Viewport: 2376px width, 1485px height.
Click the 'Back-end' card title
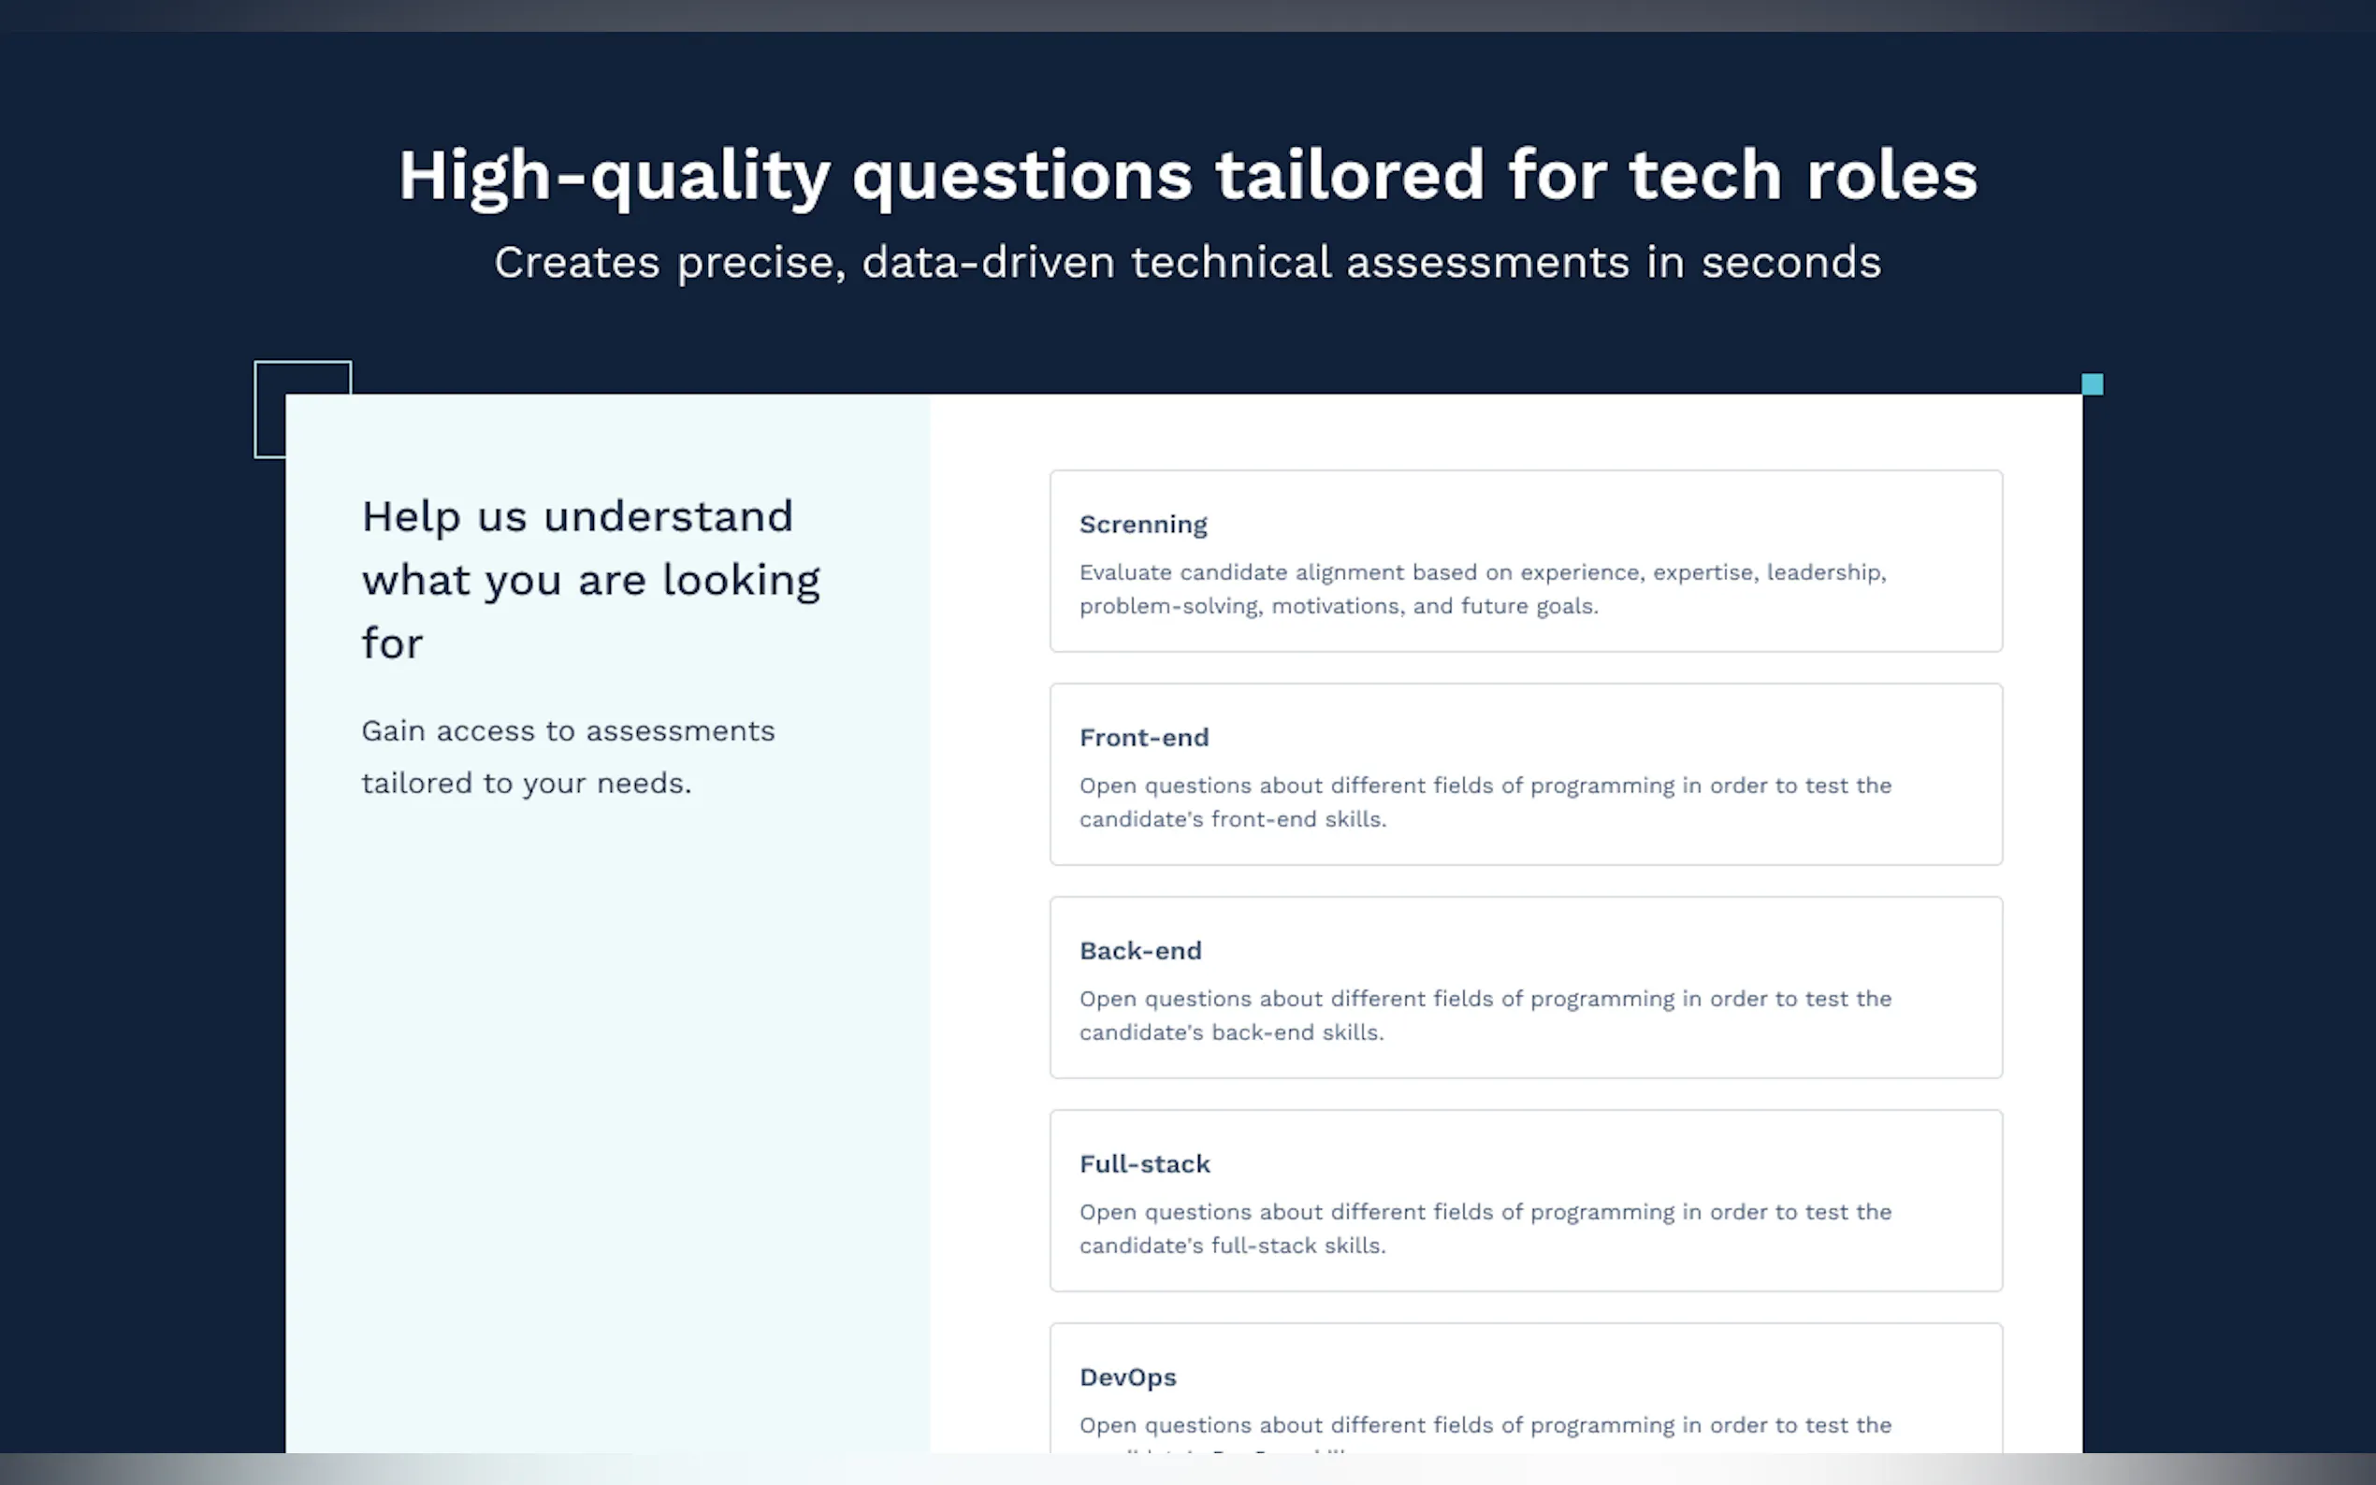click(x=1140, y=951)
